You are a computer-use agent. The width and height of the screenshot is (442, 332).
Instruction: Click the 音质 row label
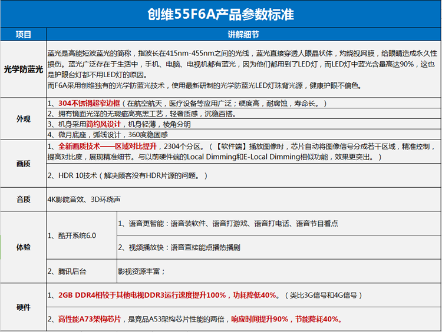click(24, 200)
